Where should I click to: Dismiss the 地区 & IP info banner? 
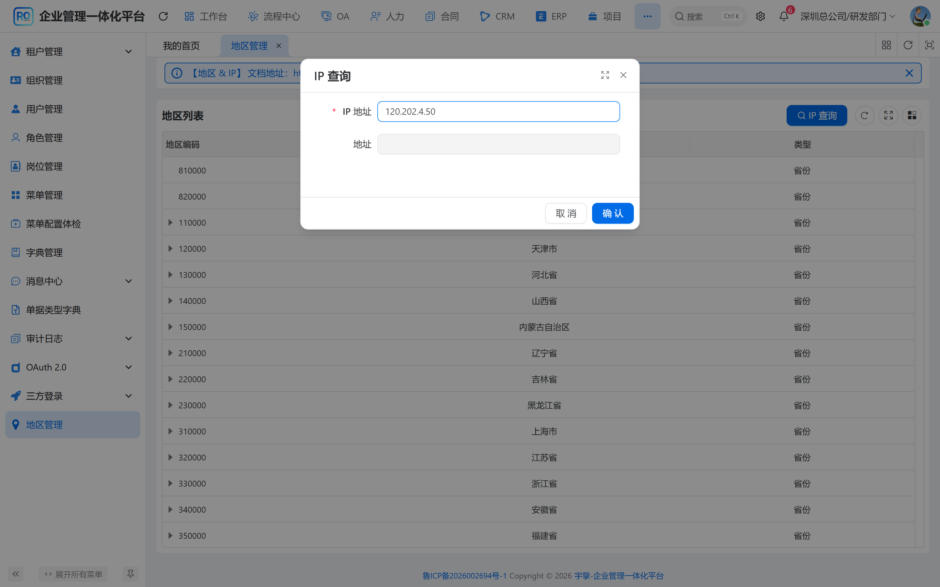(x=909, y=73)
